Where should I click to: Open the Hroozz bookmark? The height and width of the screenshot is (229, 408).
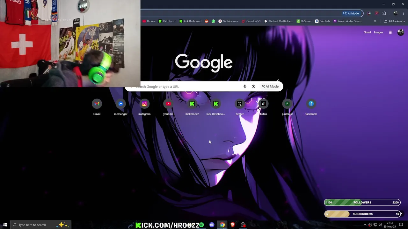[x=149, y=21]
